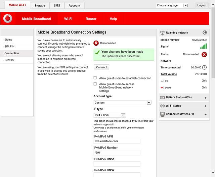215x177 pixels.
Task: Toggle guest access to Mobile Broadband settings
Action: [x=95, y=84]
